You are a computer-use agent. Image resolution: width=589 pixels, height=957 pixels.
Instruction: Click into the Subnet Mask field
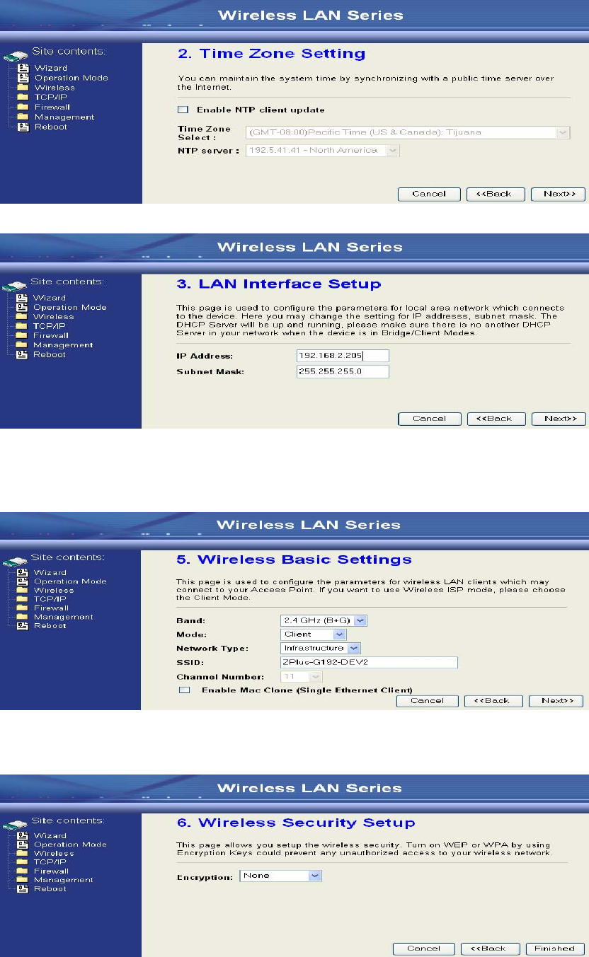(343, 371)
